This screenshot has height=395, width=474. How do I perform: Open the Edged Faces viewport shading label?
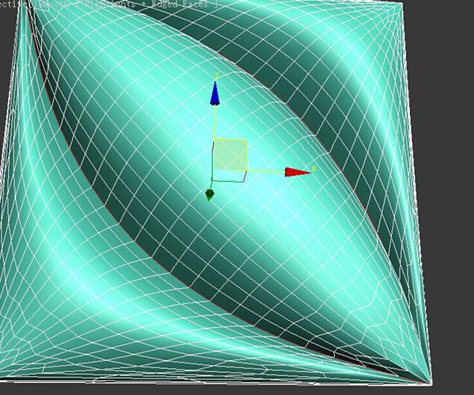181,4
